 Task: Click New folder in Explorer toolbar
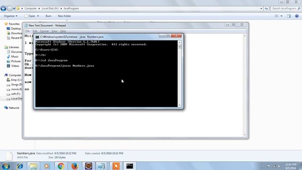coord(64,16)
